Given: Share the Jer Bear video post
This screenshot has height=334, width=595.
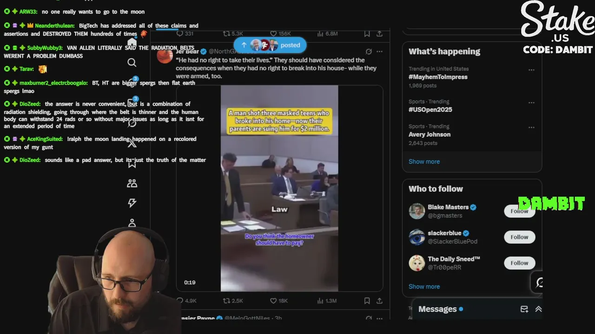Looking at the screenshot, I should (379, 301).
